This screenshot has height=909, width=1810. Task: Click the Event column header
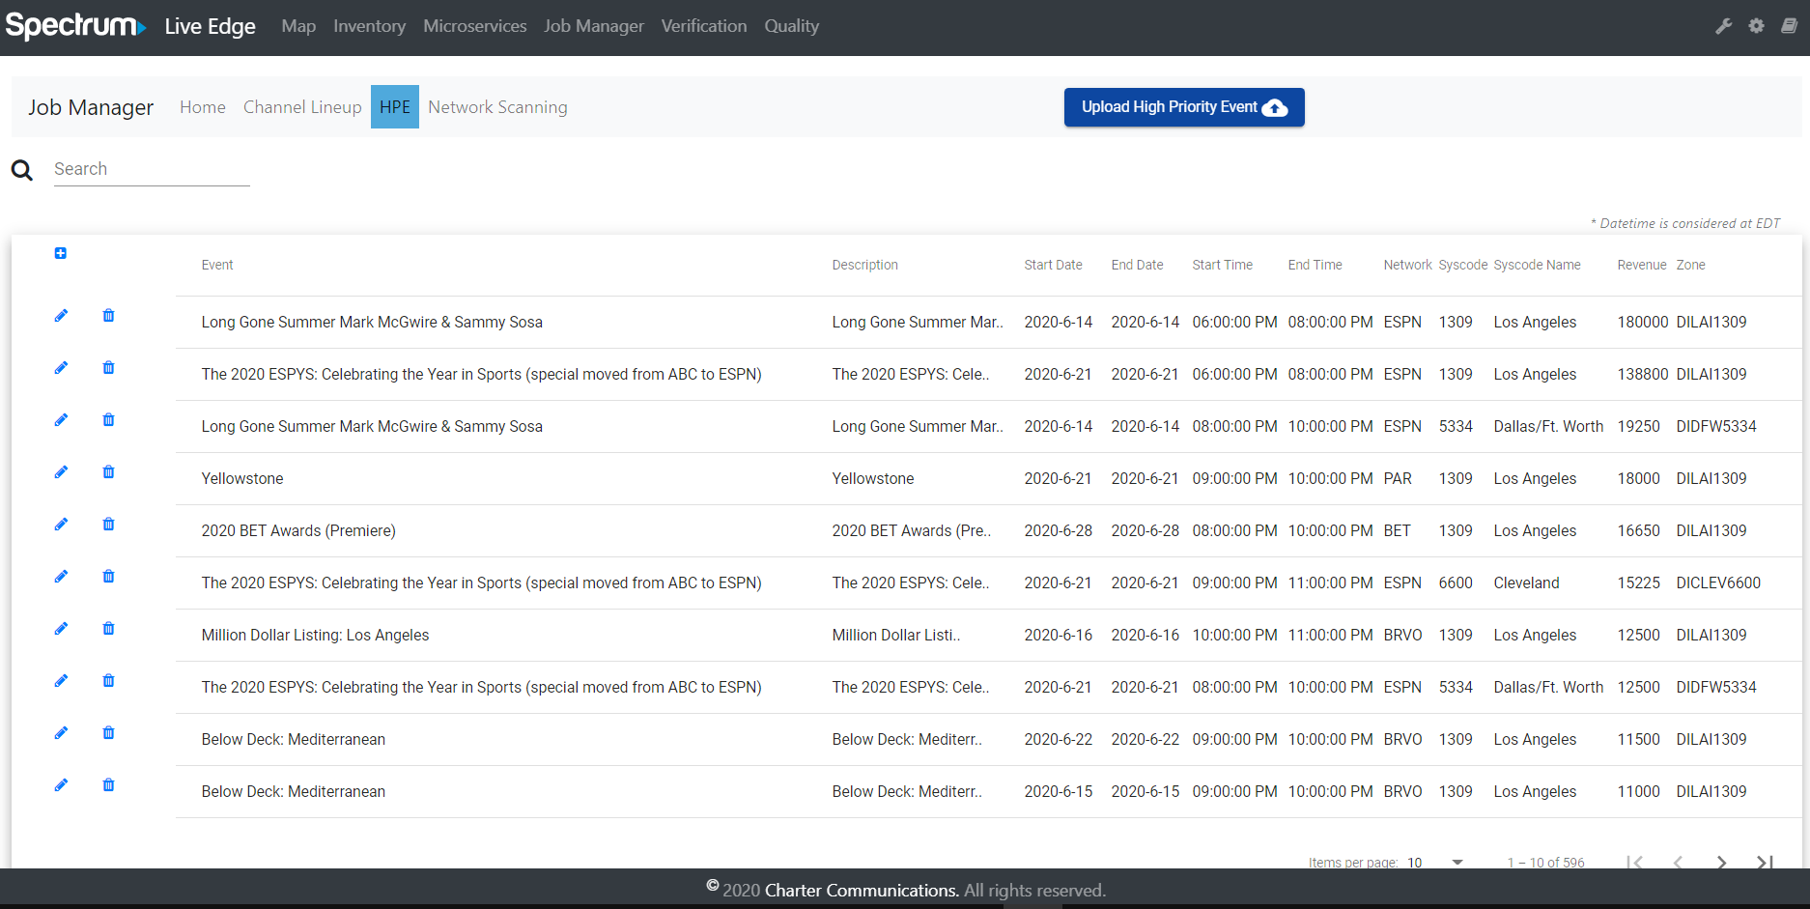217,265
